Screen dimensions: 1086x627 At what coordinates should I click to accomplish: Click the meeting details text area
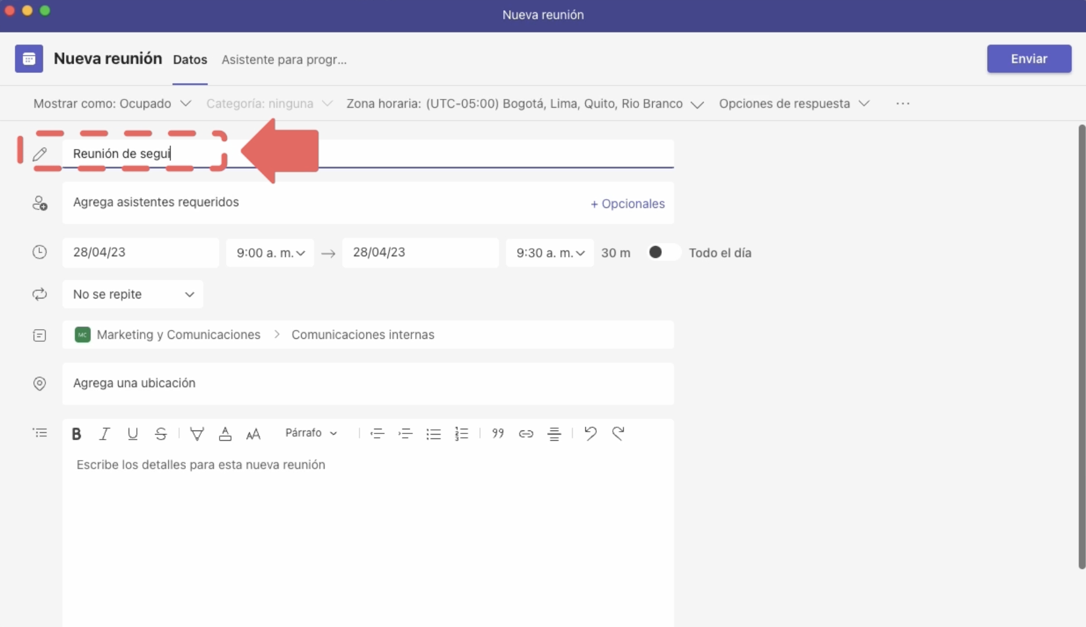pyautogui.click(x=368, y=540)
